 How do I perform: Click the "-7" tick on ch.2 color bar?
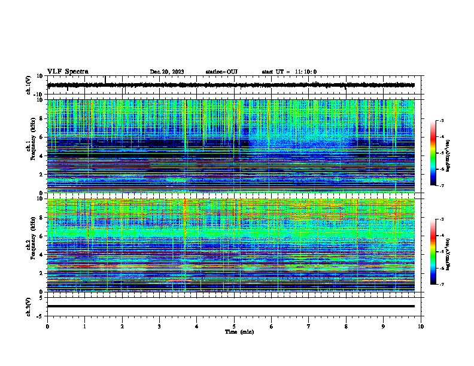coord(441,284)
